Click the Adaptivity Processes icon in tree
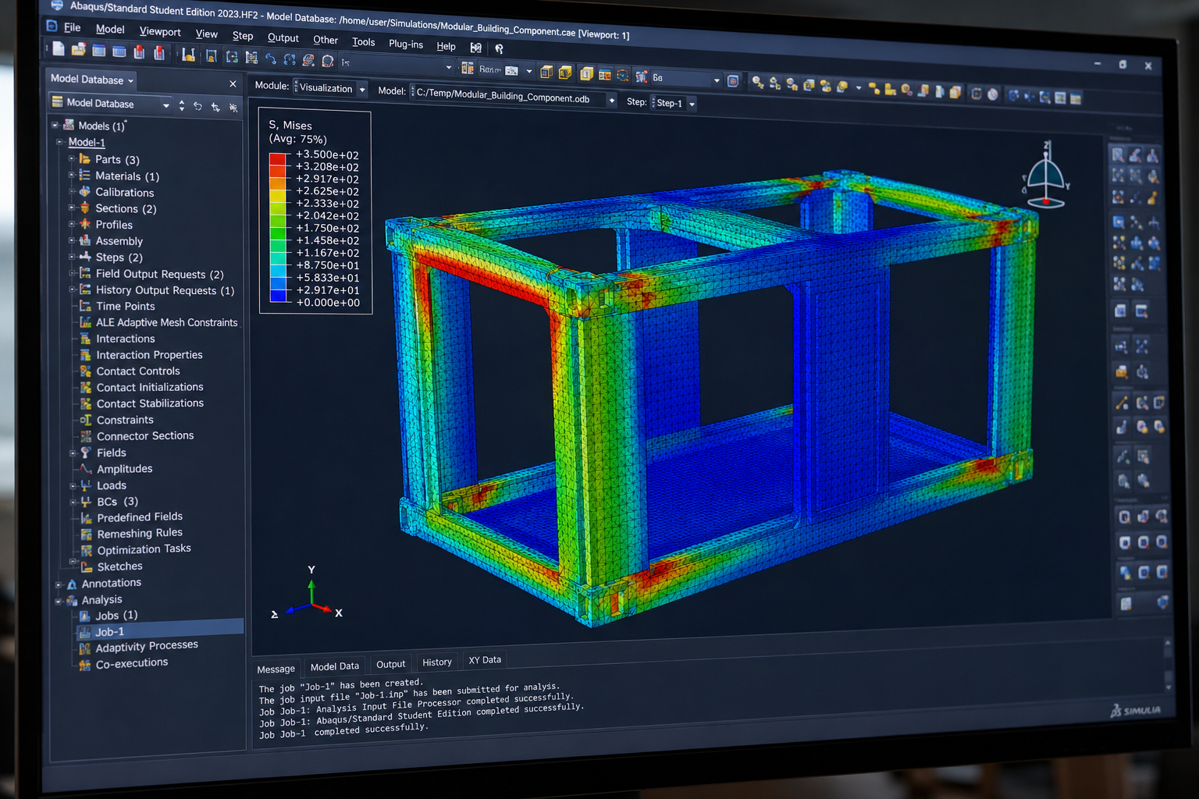Image resolution: width=1199 pixels, height=799 pixels. click(x=85, y=648)
